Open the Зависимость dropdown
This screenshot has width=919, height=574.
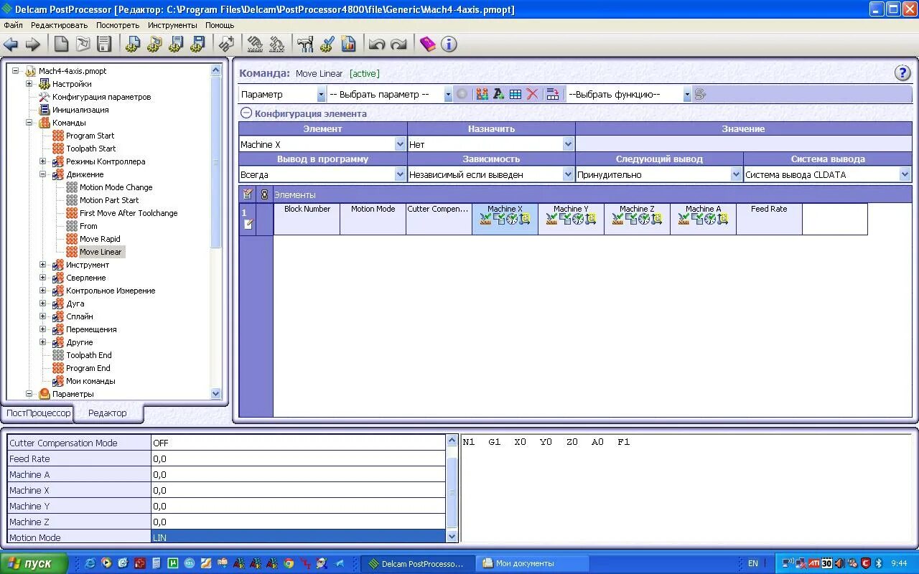click(x=568, y=174)
